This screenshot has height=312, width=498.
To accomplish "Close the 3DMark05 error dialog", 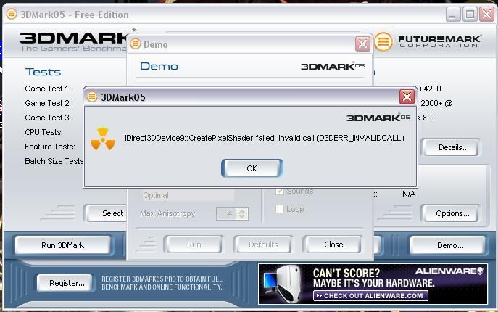I will coord(407,97).
